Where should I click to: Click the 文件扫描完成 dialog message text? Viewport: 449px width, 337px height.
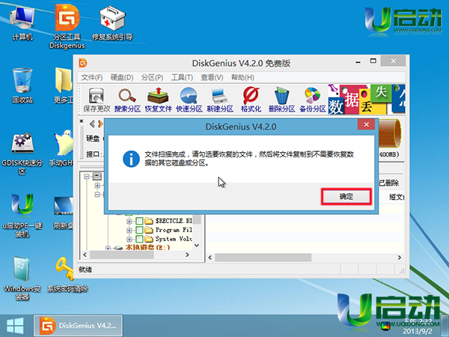[x=249, y=159]
